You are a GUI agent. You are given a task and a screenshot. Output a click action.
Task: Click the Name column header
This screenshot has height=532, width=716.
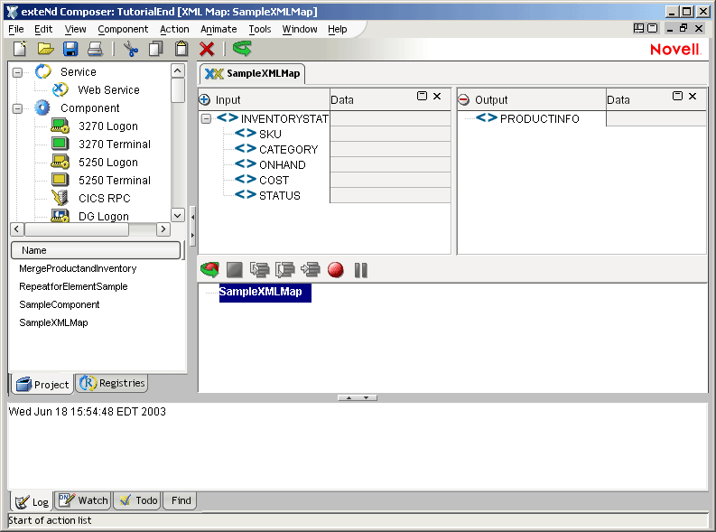pos(96,250)
